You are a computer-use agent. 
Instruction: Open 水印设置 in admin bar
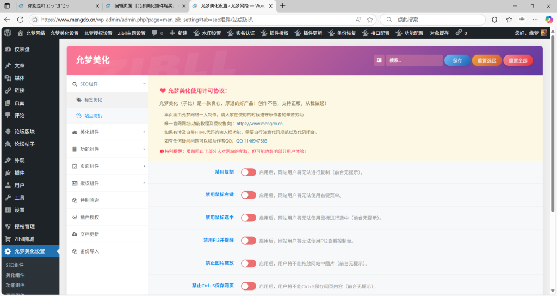point(207,33)
